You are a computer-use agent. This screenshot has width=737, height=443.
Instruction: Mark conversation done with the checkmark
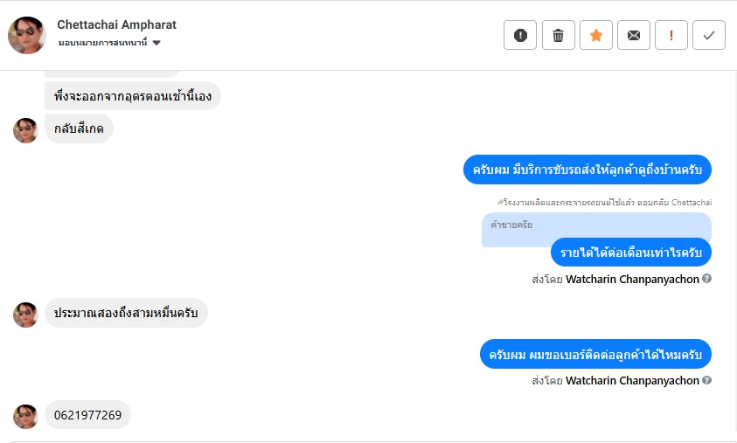click(x=709, y=35)
